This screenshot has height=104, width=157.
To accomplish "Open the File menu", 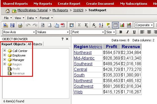I will [8, 18].
